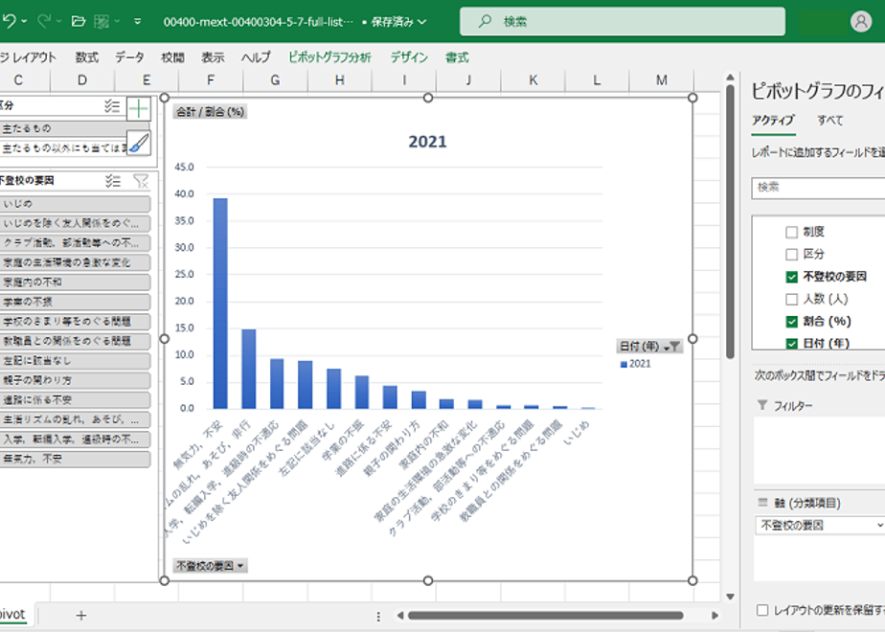Open the ピボットグラフ分析 ribbon tab
The image size is (885, 632).
pos(329,57)
